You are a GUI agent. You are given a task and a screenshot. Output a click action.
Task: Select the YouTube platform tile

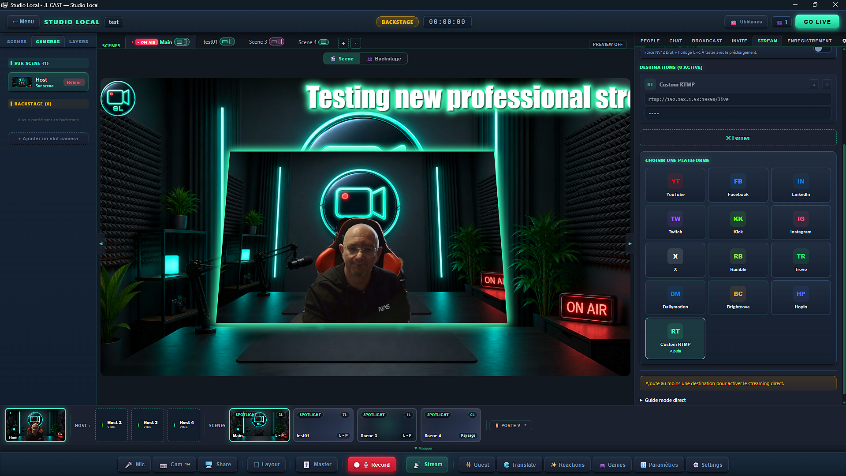(675, 185)
